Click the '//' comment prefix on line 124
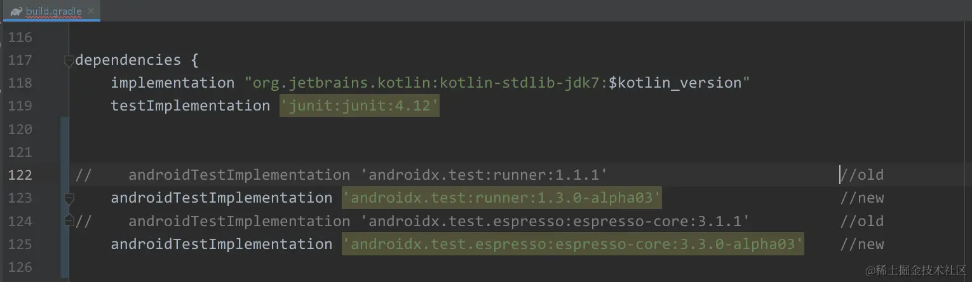 84,222
